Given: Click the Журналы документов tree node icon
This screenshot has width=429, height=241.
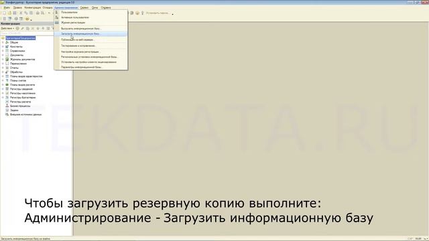Looking at the screenshot, I should (x=7, y=60).
